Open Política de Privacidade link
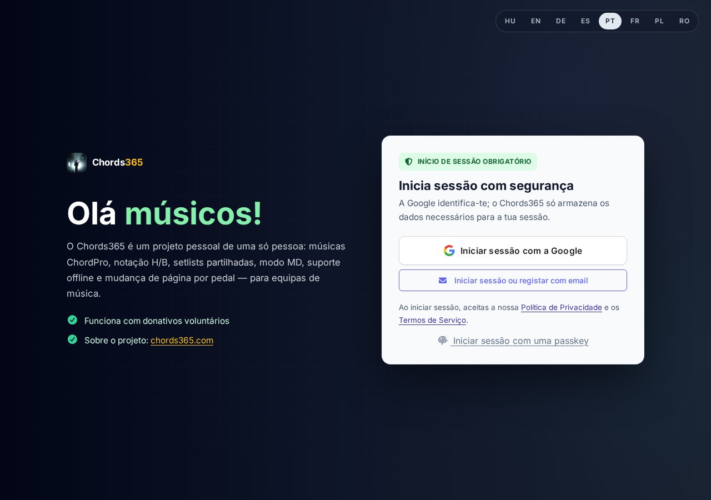Screen dimensions: 711x500 click(562, 307)
